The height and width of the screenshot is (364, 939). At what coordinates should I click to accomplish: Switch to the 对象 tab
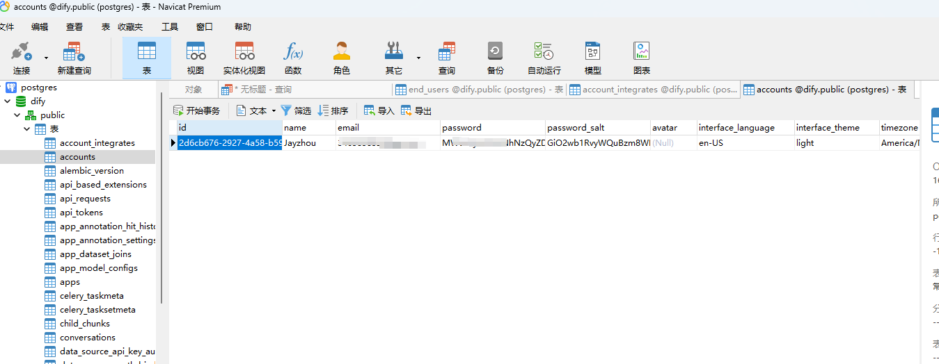click(x=194, y=90)
